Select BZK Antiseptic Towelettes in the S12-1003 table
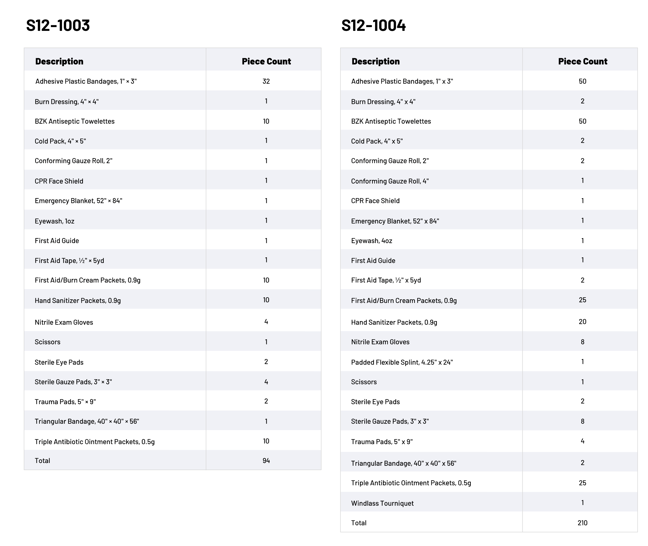This screenshot has height=546, width=648. [75, 121]
